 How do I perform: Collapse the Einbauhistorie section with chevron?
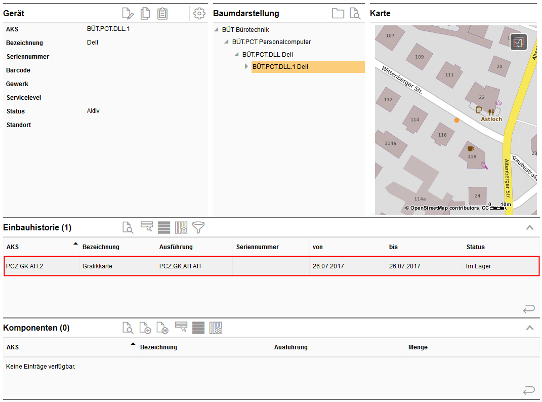pyautogui.click(x=530, y=228)
